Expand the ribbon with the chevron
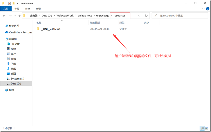This screenshot has width=211, height=132. [x=203, y=9]
